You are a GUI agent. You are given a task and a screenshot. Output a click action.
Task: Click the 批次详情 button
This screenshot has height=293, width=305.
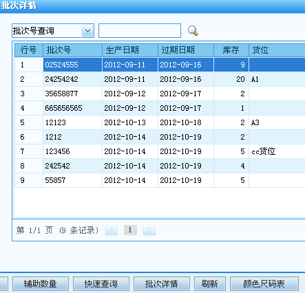coord(162,284)
